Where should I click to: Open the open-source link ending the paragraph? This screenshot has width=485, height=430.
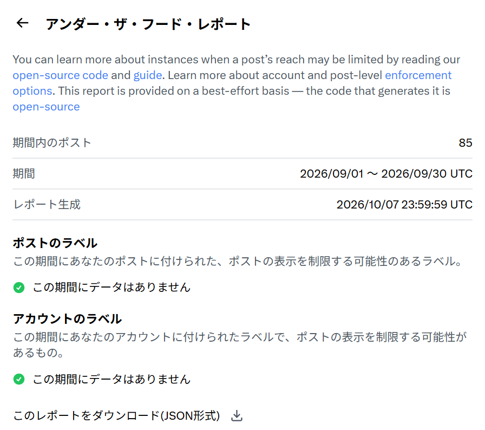[46, 107]
